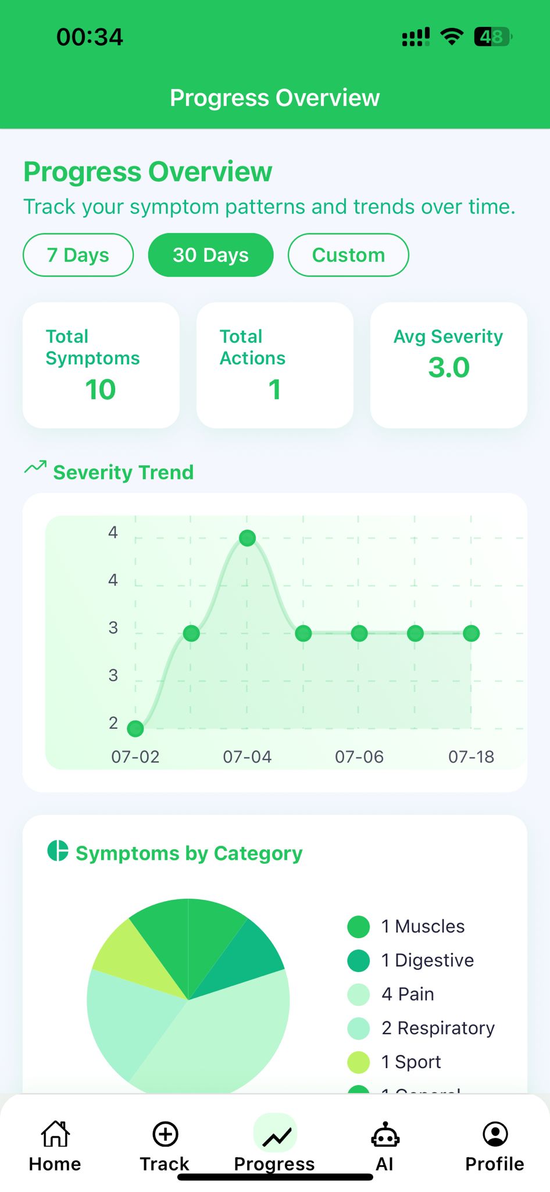550x1192 pixels.
Task: Select the Respiratory legend entry
Action: tap(437, 1028)
